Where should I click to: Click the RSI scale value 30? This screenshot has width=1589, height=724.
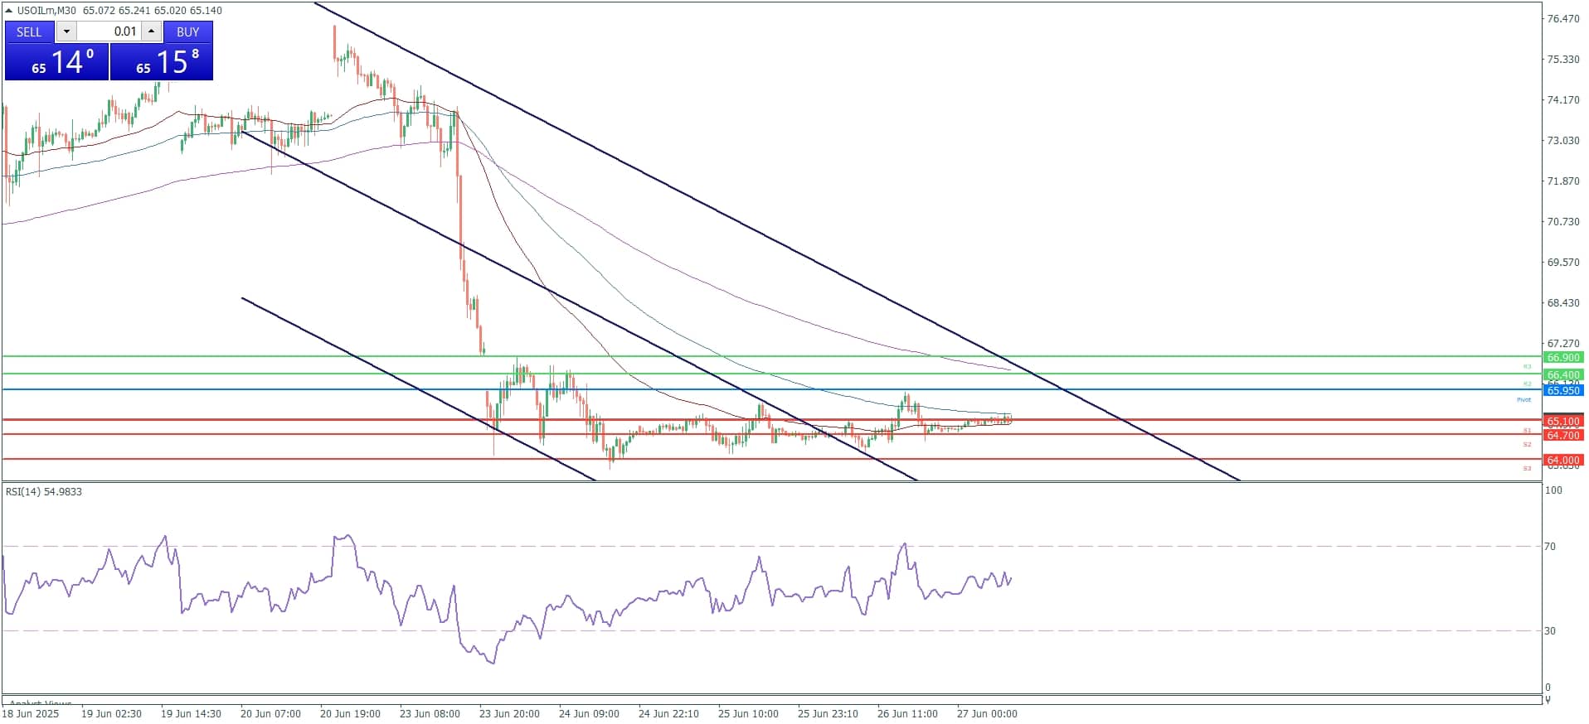click(x=1550, y=631)
